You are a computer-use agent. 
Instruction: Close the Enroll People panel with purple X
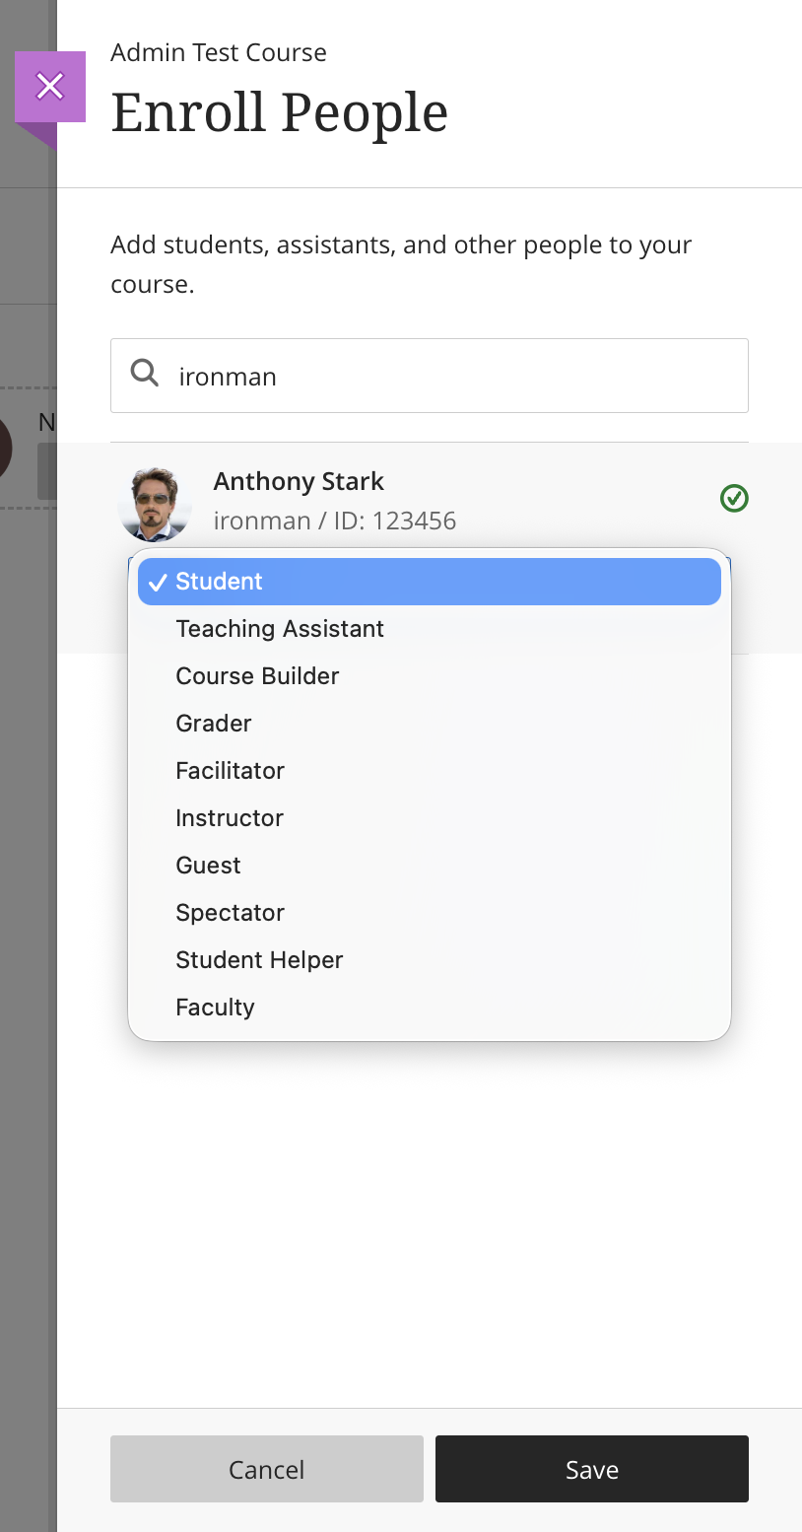pos(50,87)
